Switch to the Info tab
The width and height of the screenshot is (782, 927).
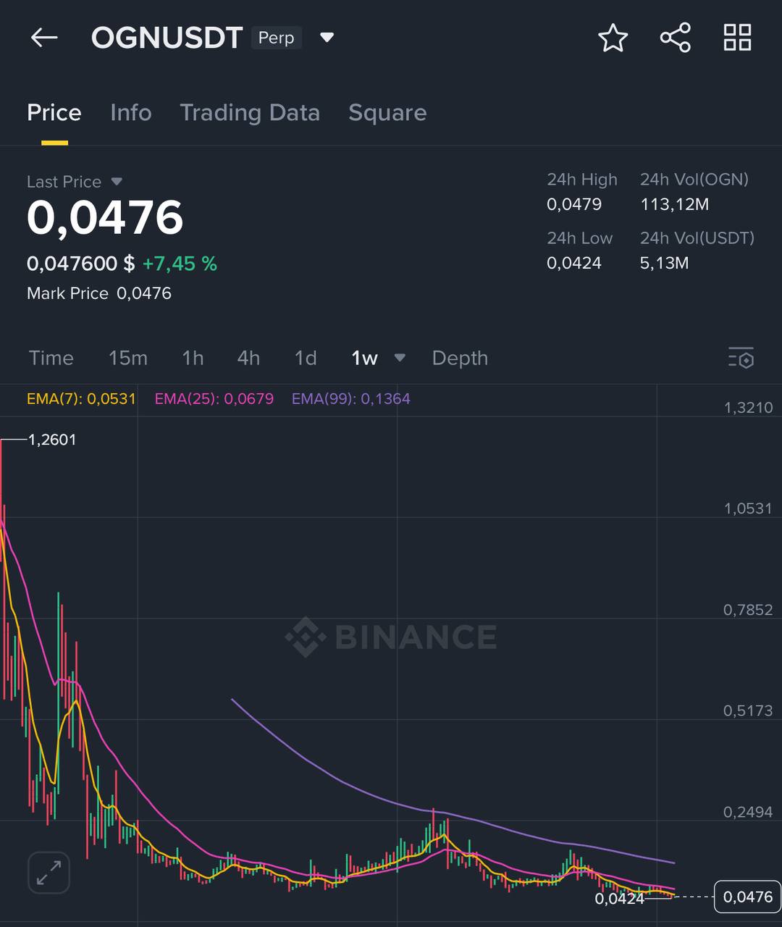[131, 113]
